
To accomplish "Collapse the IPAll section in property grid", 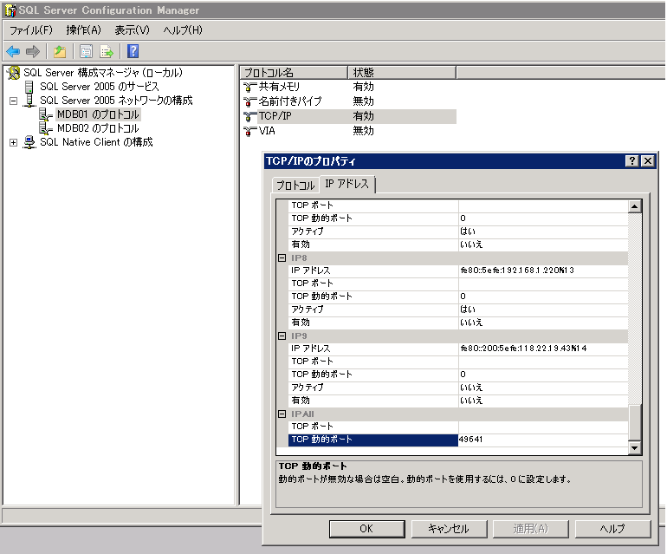I will click(x=282, y=414).
